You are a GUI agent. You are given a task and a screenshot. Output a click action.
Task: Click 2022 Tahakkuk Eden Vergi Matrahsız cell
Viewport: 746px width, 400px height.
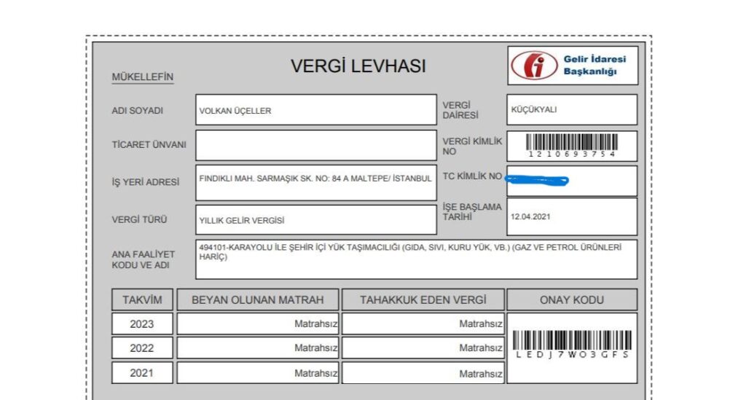pyautogui.click(x=423, y=348)
